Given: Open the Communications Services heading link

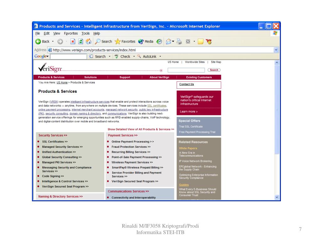Looking at the screenshot, I should coord(128,192).
